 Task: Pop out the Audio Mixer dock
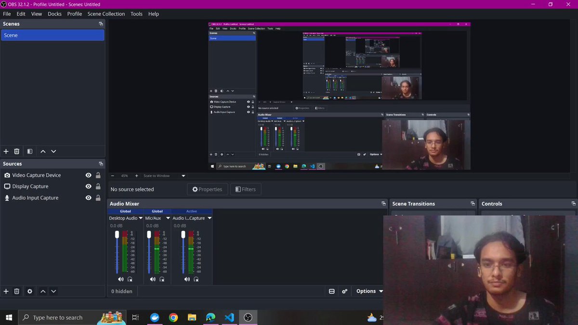[x=383, y=204]
